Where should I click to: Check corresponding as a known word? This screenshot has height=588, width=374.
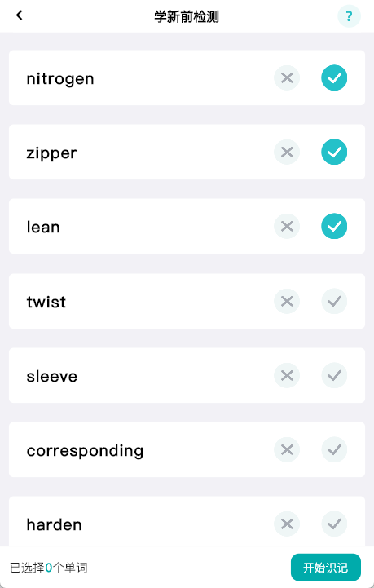[x=334, y=449]
